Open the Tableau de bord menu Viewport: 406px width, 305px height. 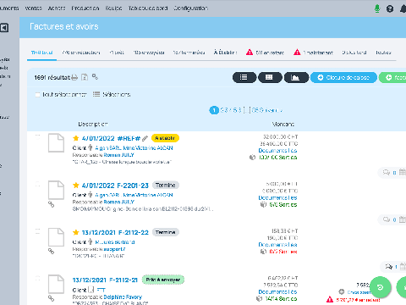click(x=148, y=8)
